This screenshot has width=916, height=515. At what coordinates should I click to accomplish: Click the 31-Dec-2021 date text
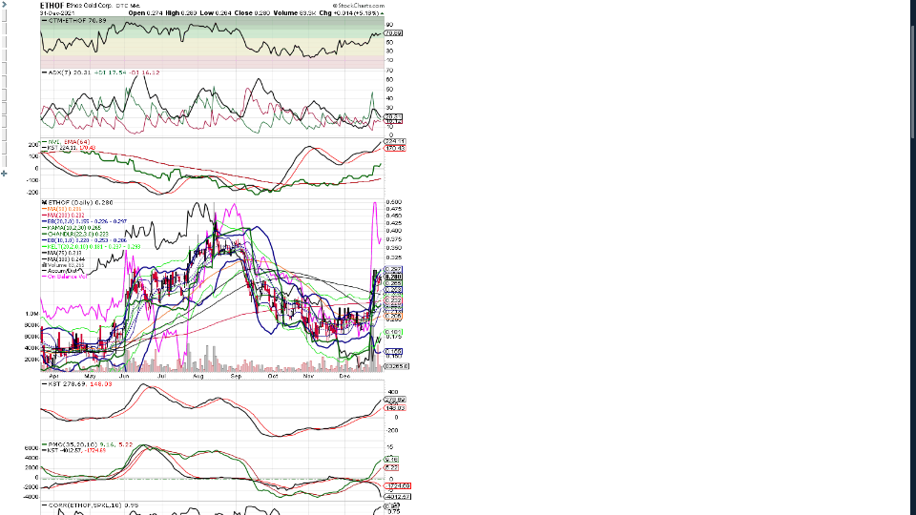click(x=57, y=12)
